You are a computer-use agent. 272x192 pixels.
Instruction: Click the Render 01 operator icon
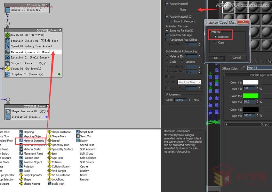pyautogui.click(x=8, y=10)
